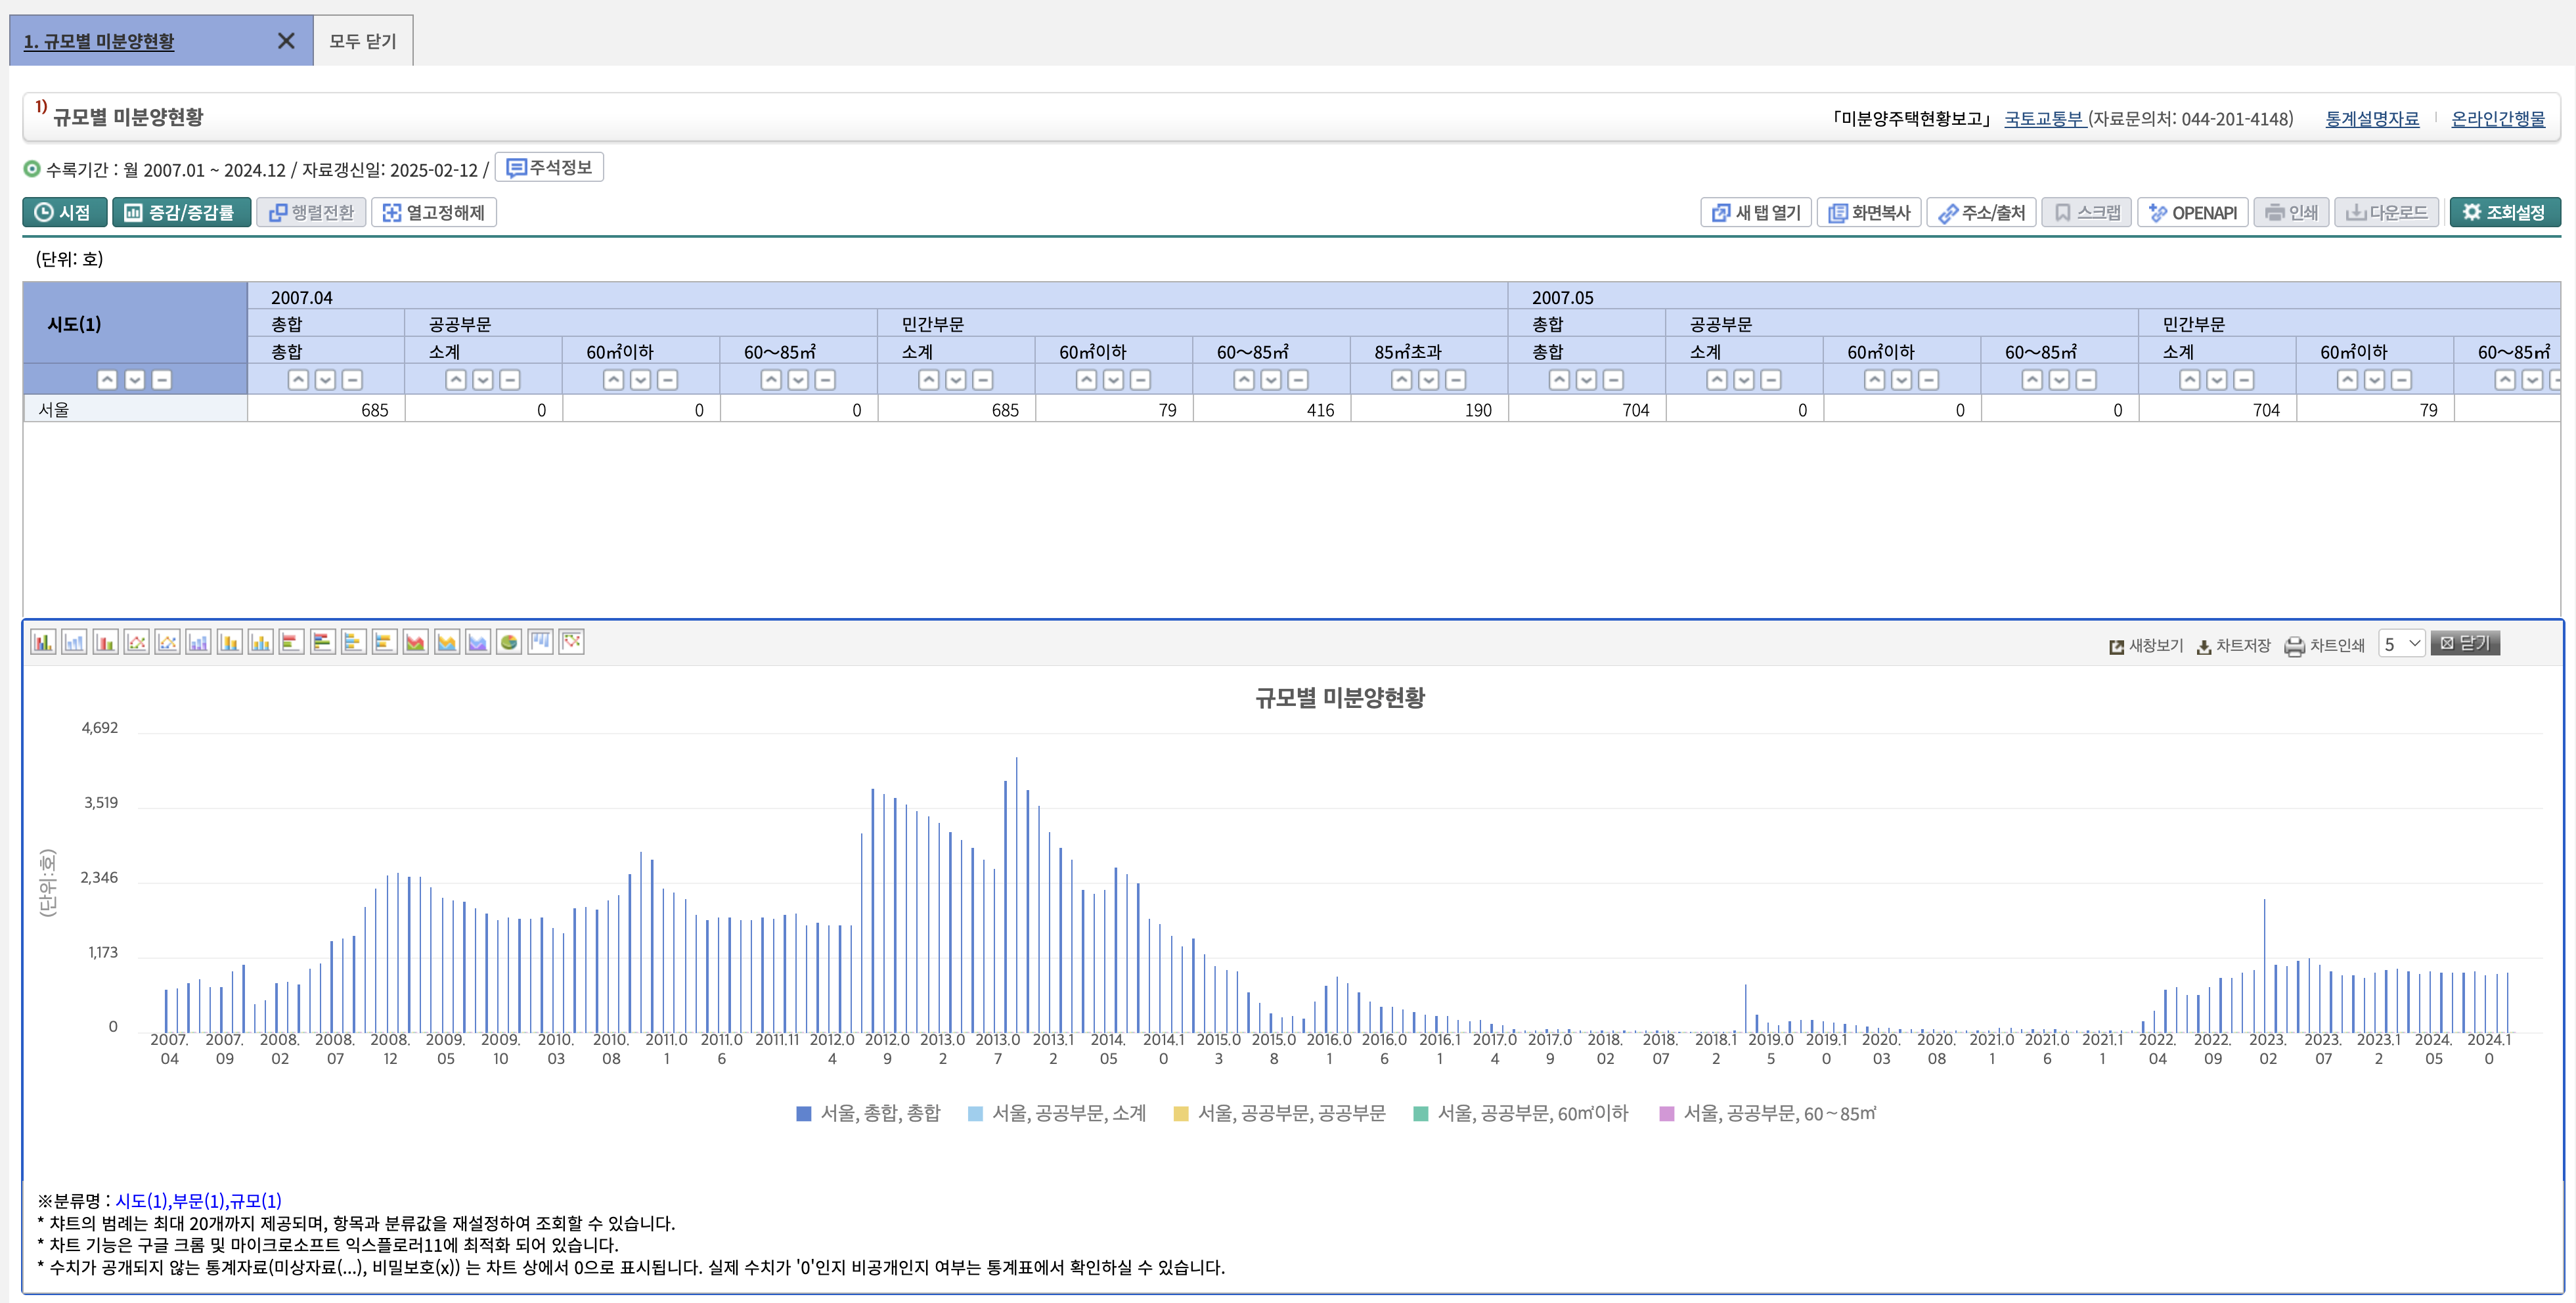The height and width of the screenshot is (1303, 2576).
Task: Select the red and green column chart icon
Action: coord(106,642)
